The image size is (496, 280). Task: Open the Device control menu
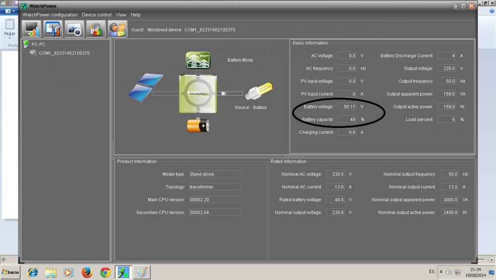(x=97, y=15)
